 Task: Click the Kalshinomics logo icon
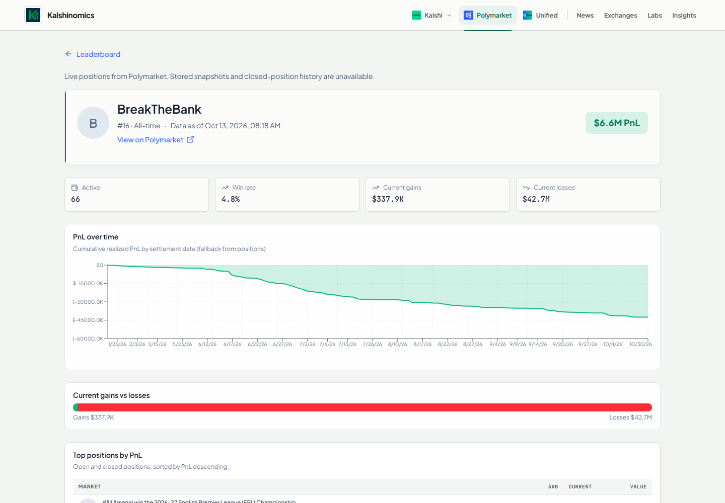(33, 15)
